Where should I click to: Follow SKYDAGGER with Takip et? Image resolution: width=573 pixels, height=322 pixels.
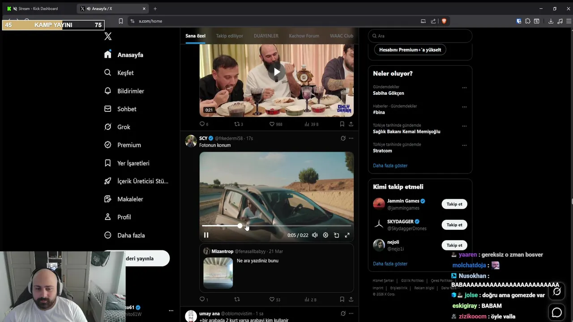(454, 225)
